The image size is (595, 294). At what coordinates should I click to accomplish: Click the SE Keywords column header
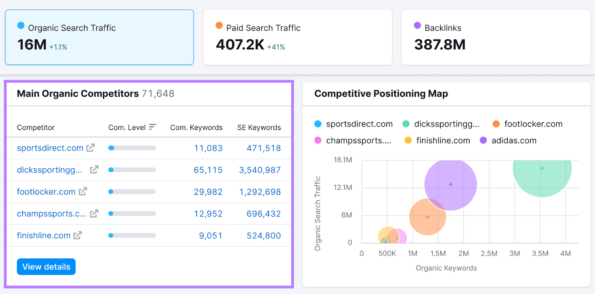click(x=259, y=127)
